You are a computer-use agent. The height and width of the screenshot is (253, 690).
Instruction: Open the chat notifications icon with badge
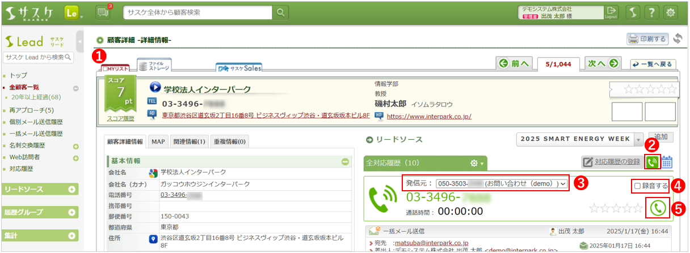coord(103,12)
